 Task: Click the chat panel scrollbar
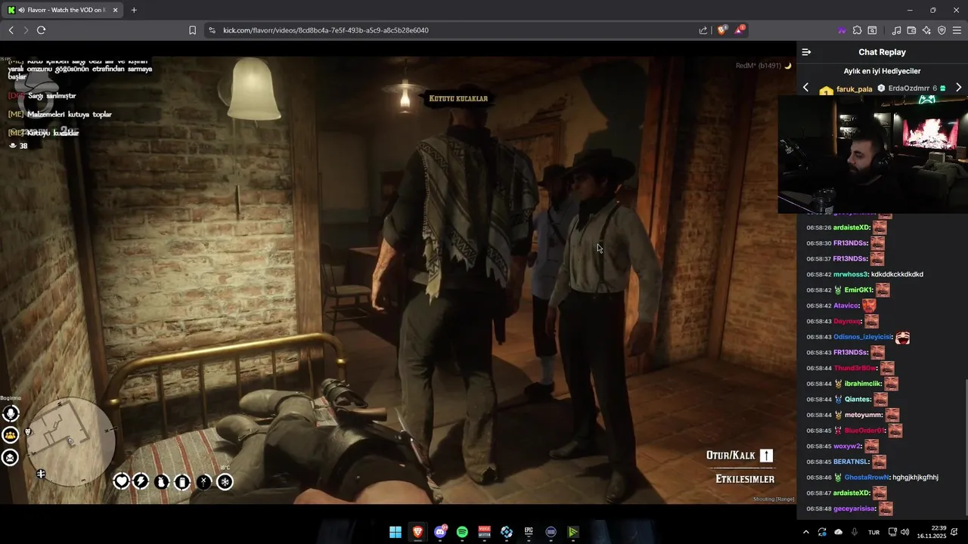965,446
